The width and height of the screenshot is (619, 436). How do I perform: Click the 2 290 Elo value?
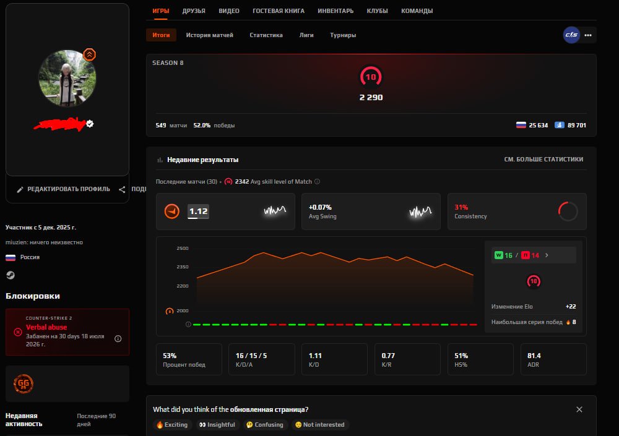point(371,98)
